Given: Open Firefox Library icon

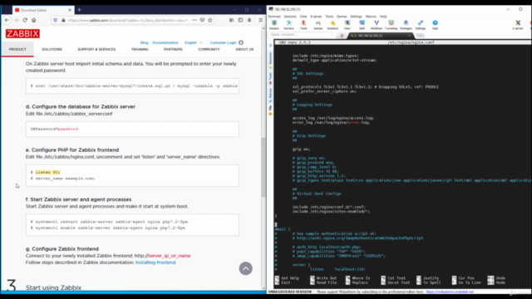Looking at the screenshot, I should click(231, 20).
